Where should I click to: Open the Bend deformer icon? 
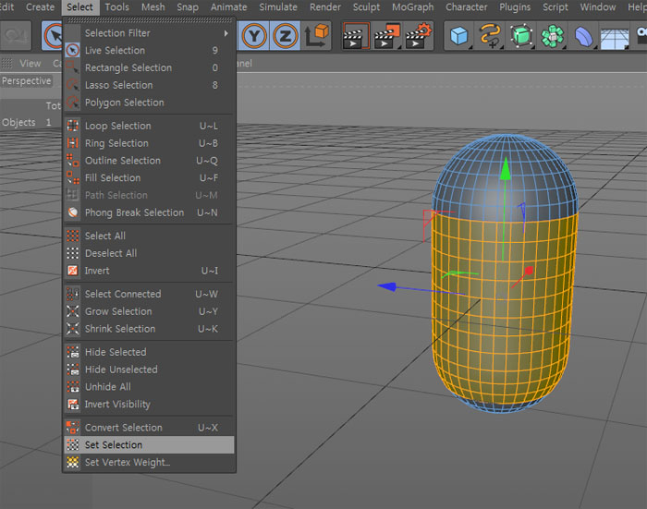583,36
